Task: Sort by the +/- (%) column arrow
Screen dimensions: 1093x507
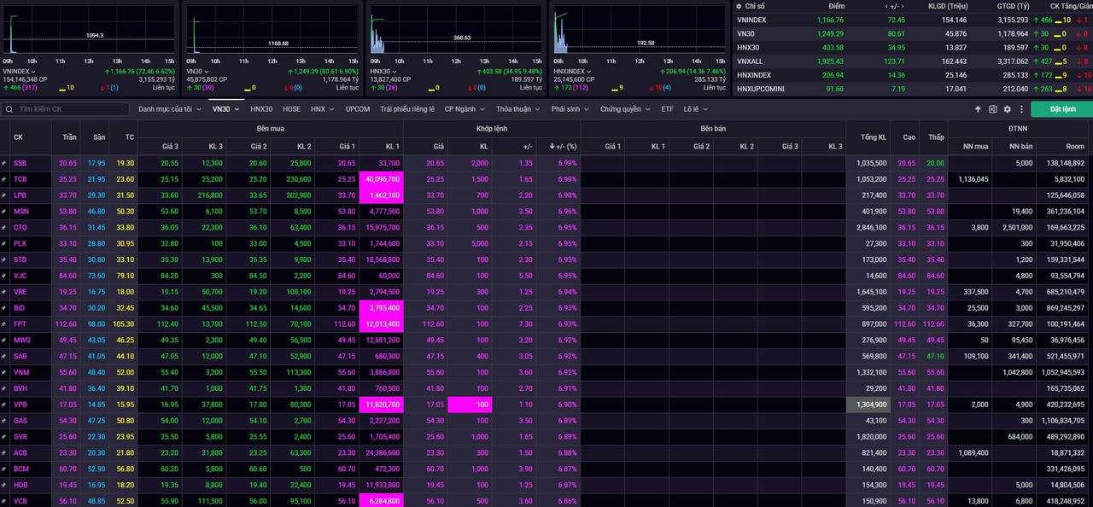Action: pyautogui.click(x=552, y=147)
